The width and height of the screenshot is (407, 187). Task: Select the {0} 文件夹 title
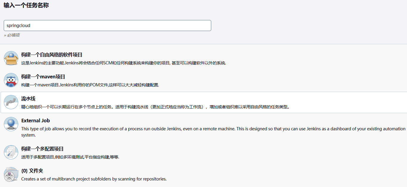click(32, 171)
